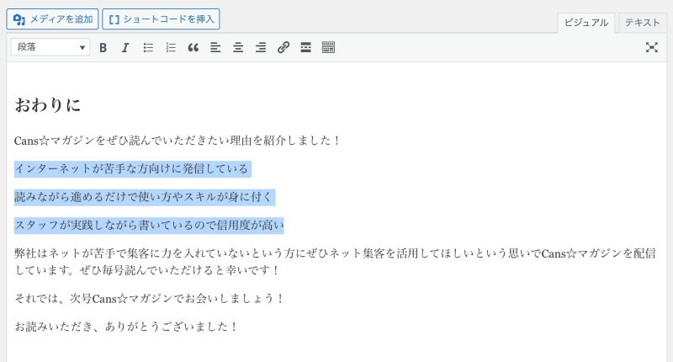Image resolution: width=673 pixels, height=362 pixels.
Task: Center align the text
Action: tap(238, 48)
